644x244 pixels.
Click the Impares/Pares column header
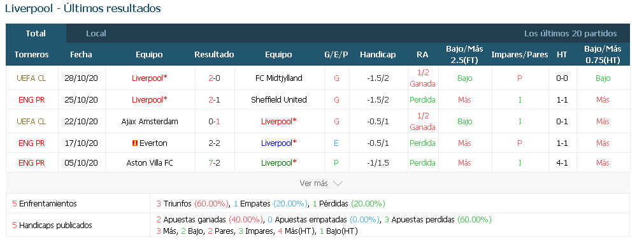point(520,55)
